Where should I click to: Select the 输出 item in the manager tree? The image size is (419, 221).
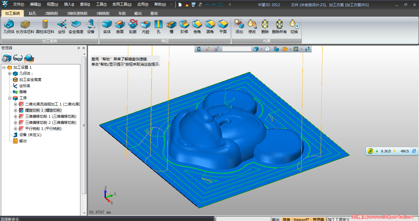[23, 141]
